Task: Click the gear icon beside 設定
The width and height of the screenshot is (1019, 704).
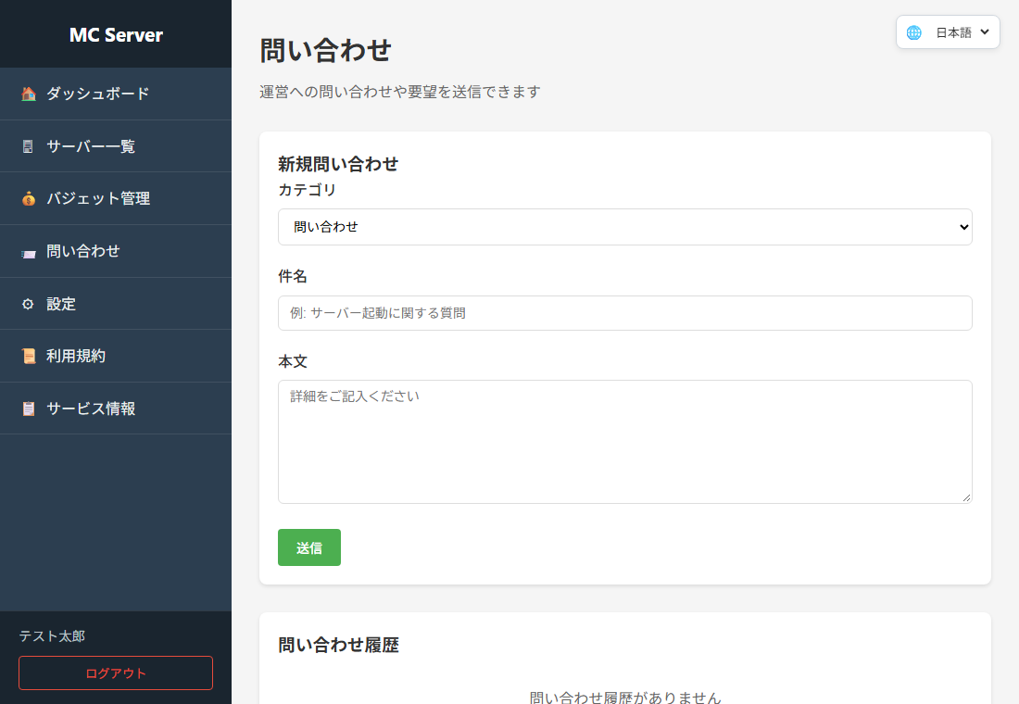Action: [x=28, y=304]
